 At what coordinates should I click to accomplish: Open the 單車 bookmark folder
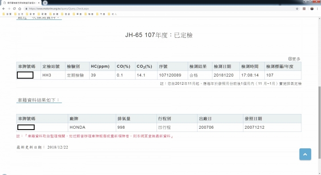pyautogui.click(x=78, y=14)
